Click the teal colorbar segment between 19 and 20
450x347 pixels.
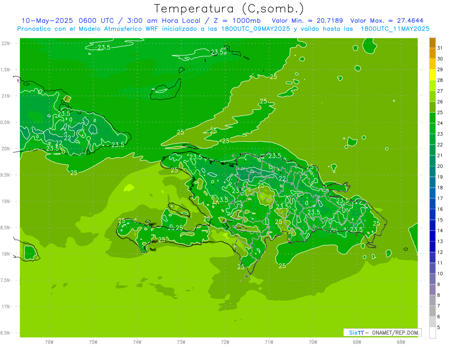tap(432, 172)
